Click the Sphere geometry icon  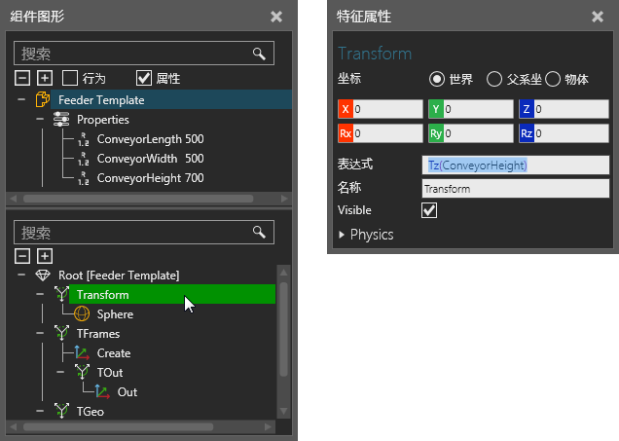[83, 313]
